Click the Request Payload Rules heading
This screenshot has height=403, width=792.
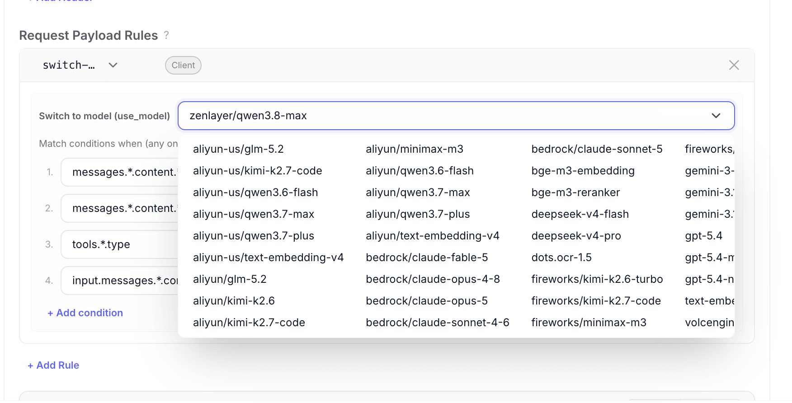(x=89, y=35)
